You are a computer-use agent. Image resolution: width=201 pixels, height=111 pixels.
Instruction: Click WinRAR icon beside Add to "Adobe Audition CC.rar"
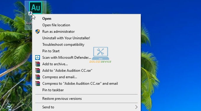click(x=38, y=71)
